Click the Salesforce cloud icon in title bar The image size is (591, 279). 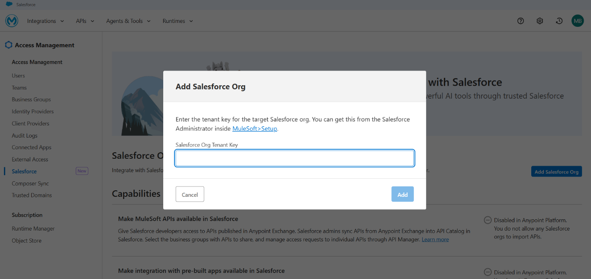coord(9,4)
